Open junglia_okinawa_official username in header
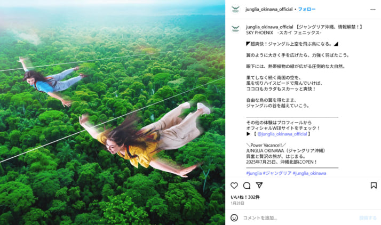The image size is (381, 225). click(x=269, y=9)
